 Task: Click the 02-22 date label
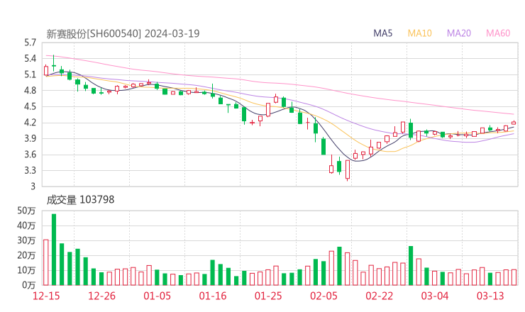379,296
